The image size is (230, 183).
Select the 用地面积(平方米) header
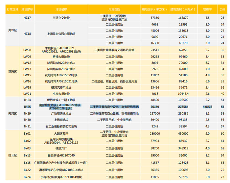pyautogui.click(x=155, y=9)
